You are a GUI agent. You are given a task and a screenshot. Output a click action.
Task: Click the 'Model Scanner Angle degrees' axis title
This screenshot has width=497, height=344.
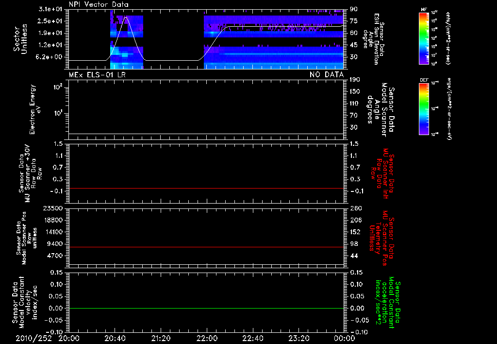(381, 110)
